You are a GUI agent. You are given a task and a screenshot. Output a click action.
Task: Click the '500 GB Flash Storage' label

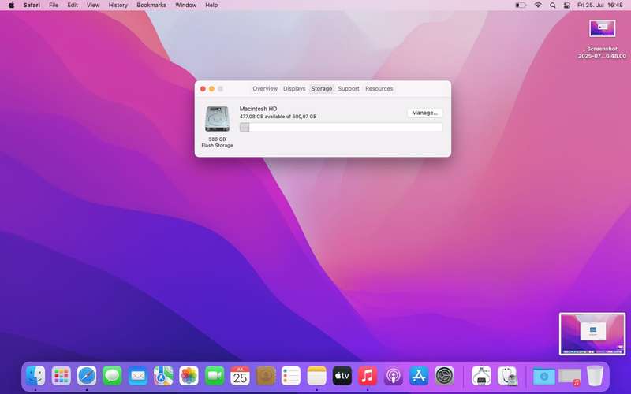[218, 143]
